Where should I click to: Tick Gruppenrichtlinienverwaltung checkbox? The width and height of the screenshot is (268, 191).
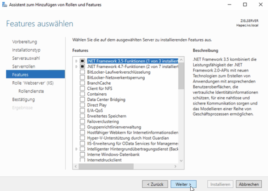(x=82, y=127)
